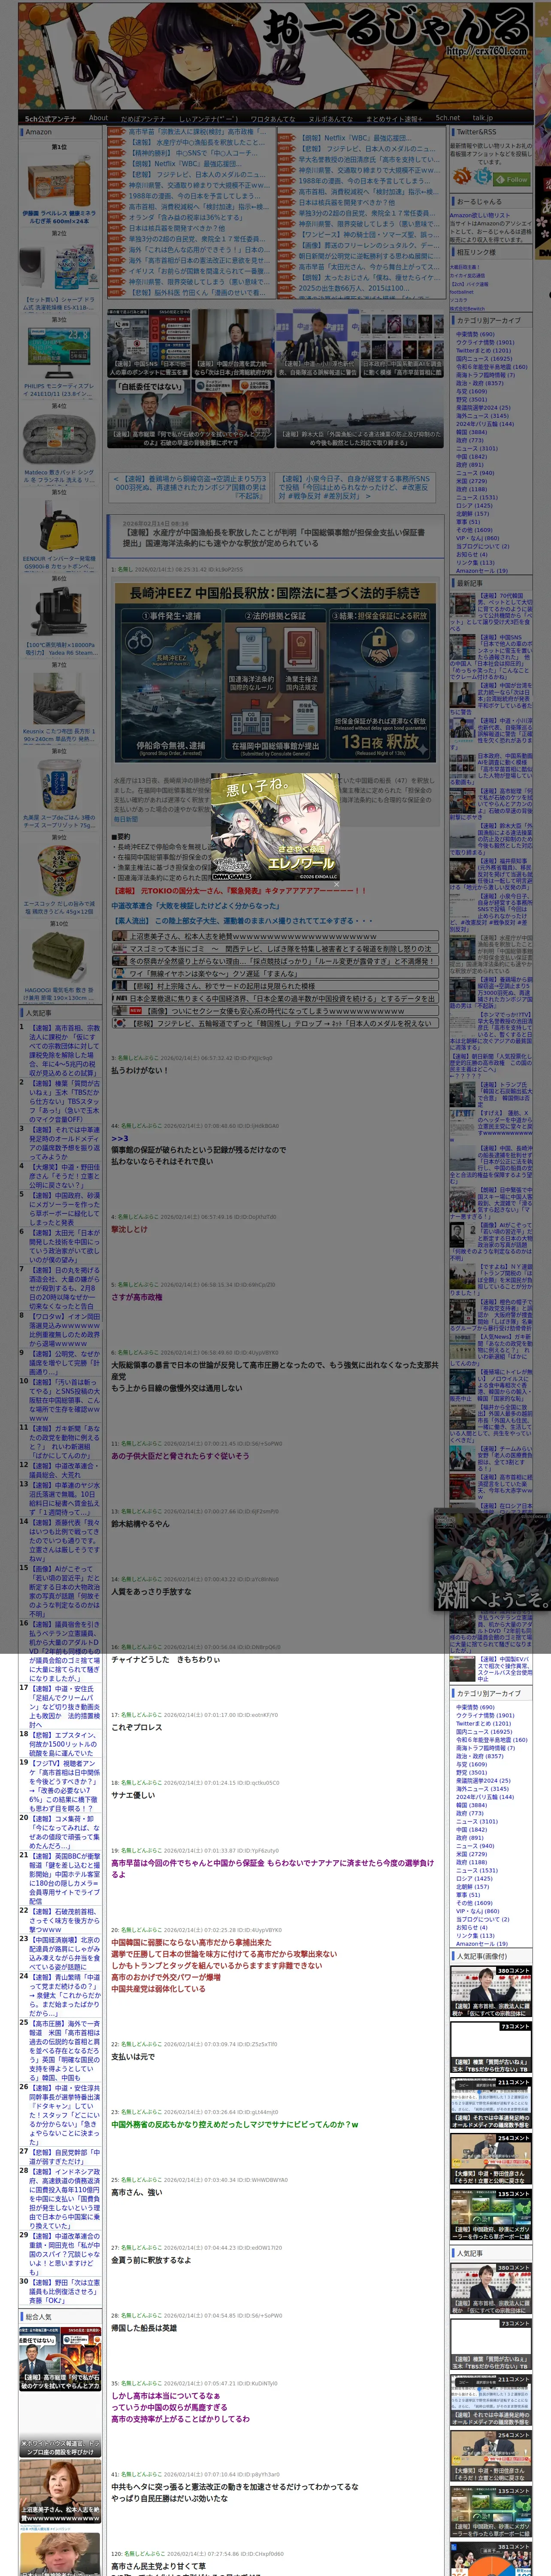The height and width of the screenshot is (2576, 551).
Task: Open the 5ch.net navigation link
Action: pyautogui.click(x=448, y=118)
